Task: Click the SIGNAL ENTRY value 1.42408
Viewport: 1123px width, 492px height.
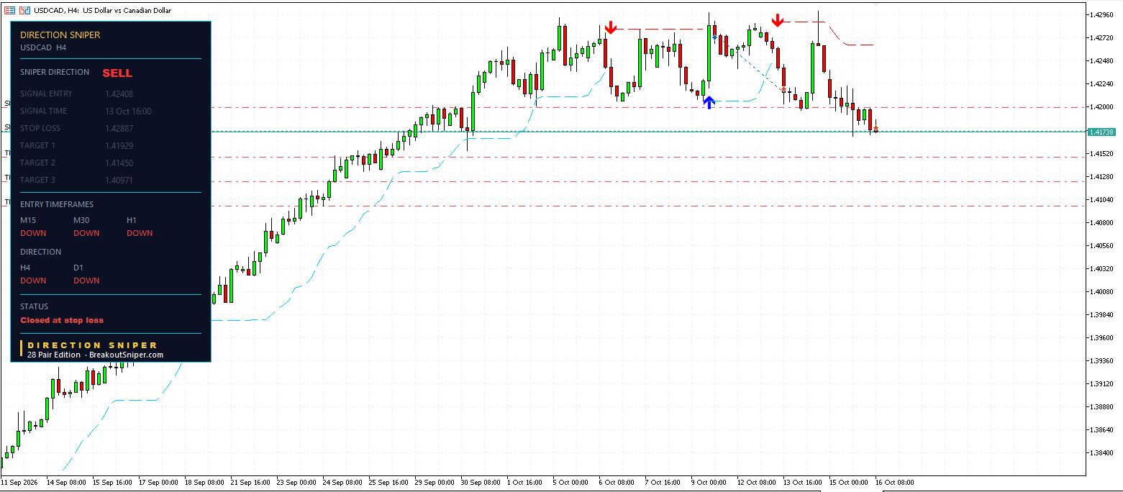Action: (x=119, y=94)
